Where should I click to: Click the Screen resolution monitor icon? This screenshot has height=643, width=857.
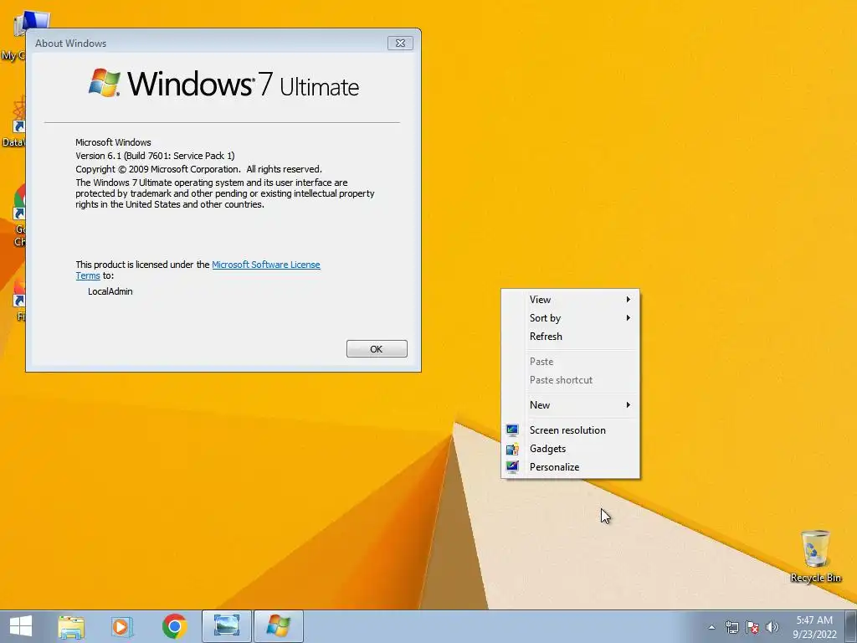tap(512, 430)
